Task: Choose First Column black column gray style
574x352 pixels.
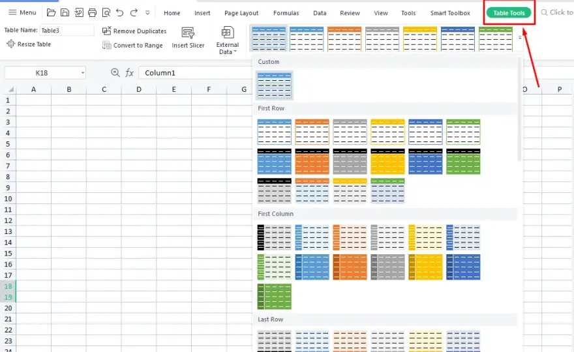Action: (x=275, y=237)
